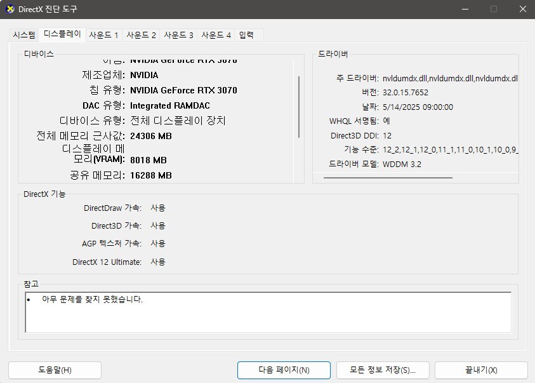
Task: Go to the 사운드 2 tab
Action: [141, 36]
